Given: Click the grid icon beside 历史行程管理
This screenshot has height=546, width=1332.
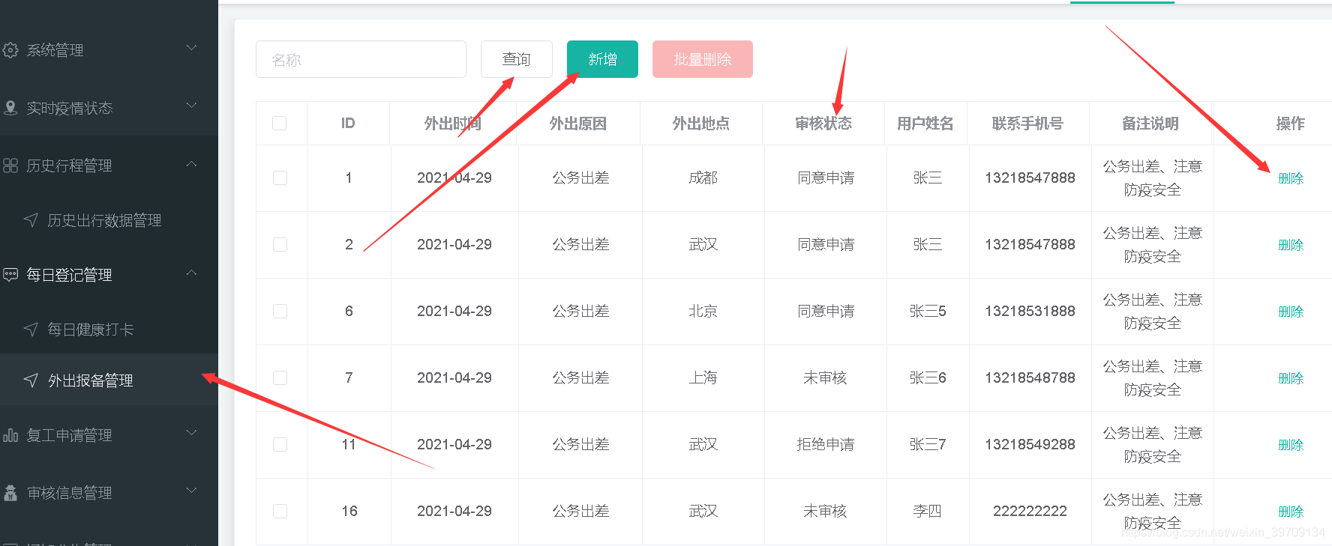Looking at the screenshot, I should pyautogui.click(x=10, y=166).
